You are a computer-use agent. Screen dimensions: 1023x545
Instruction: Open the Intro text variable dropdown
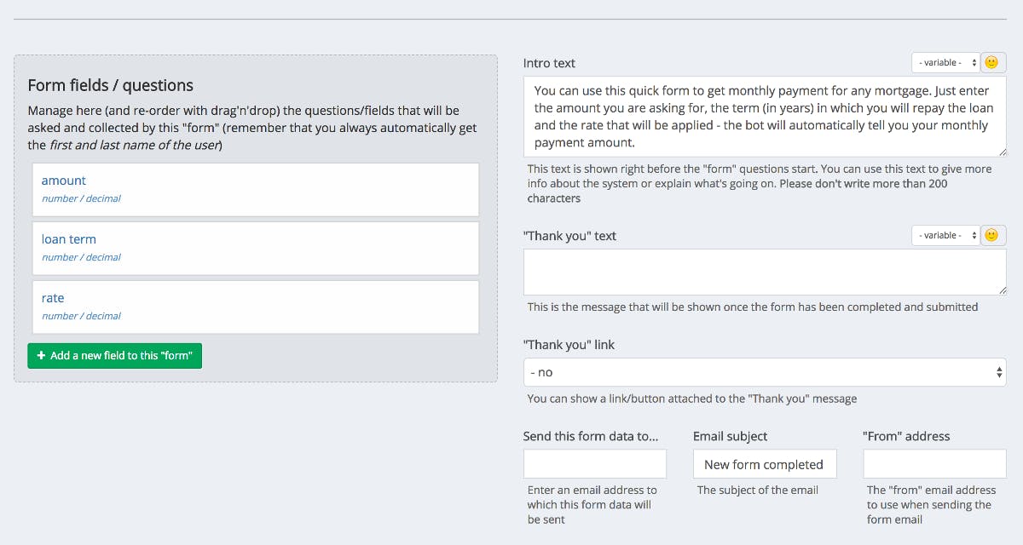coord(945,63)
